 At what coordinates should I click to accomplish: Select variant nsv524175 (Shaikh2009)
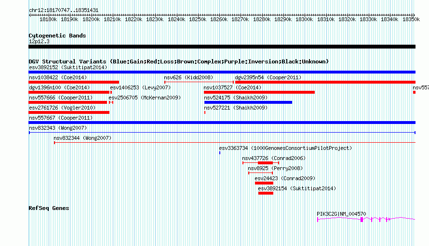[236, 98]
